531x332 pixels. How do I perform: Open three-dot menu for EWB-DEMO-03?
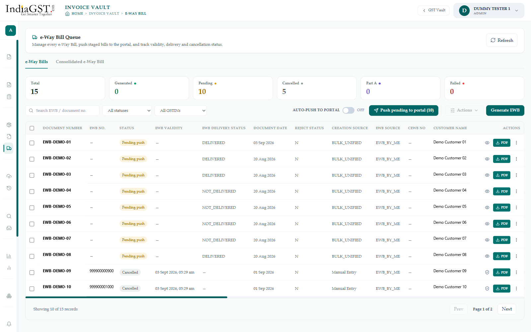(516, 175)
